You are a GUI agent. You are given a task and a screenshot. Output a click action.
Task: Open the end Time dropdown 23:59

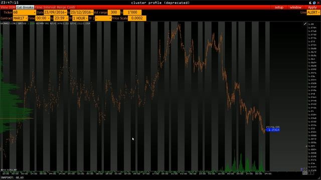point(61,18)
